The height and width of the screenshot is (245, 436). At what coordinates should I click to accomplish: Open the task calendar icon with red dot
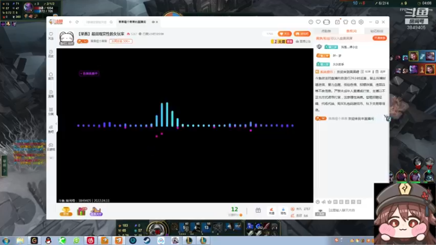pos(337,22)
